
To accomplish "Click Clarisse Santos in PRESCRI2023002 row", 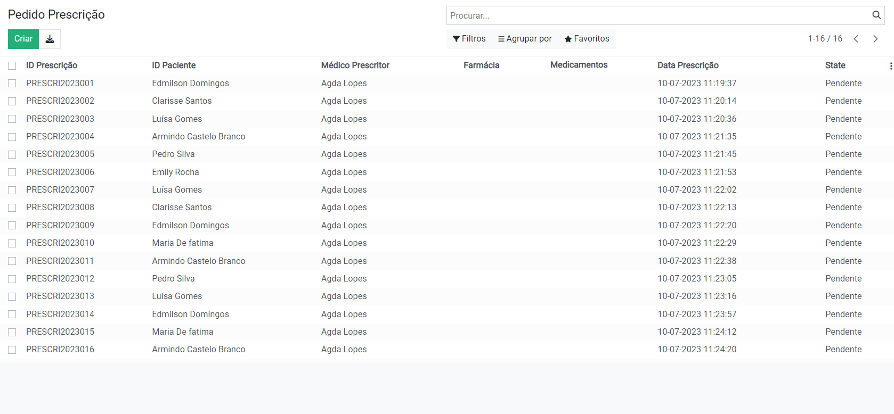I will [182, 101].
